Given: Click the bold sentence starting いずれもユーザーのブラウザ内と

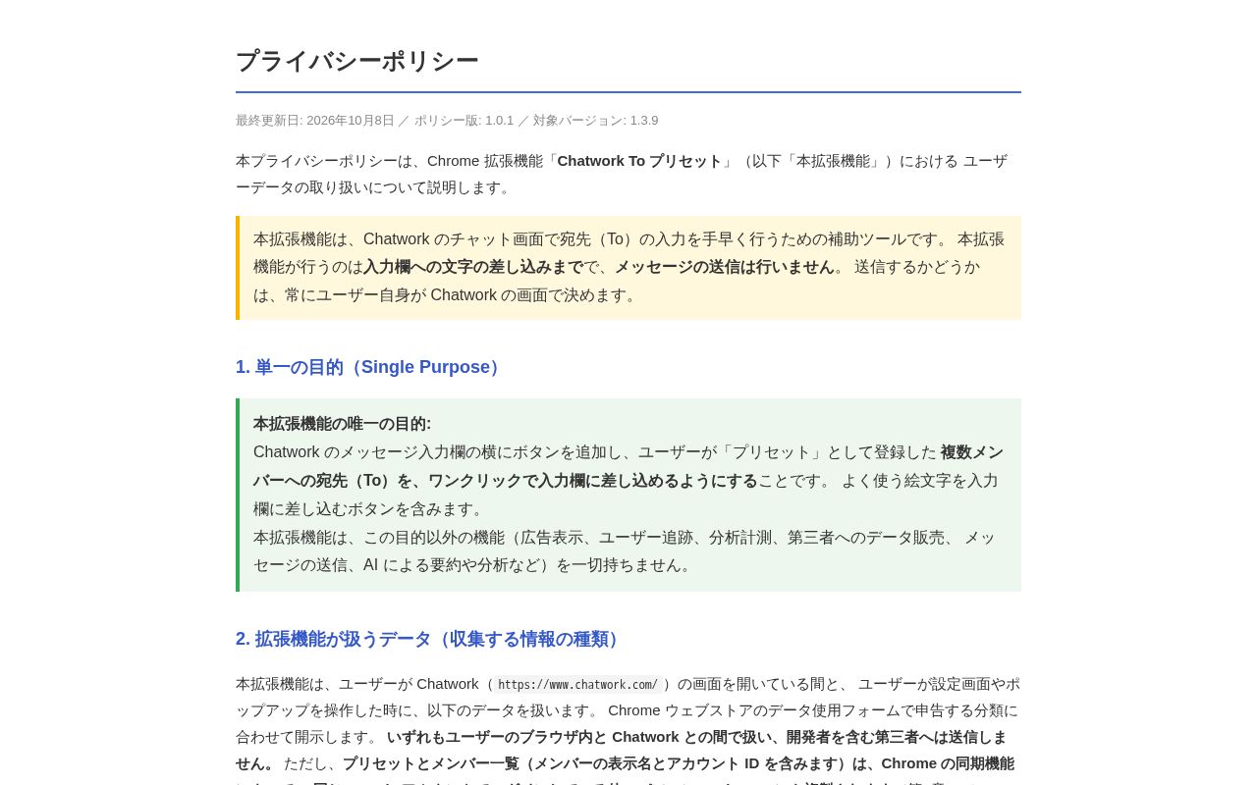Looking at the screenshot, I should (x=622, y=750).
